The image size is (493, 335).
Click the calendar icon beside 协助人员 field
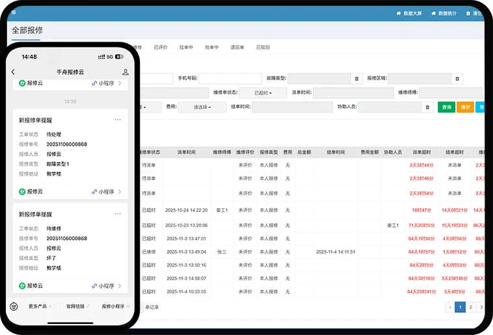pyautogui.click(x=427, y=107)
